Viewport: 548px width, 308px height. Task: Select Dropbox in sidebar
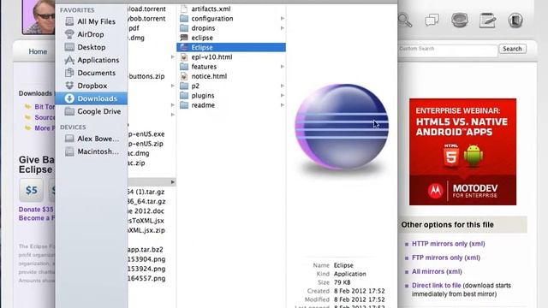click(x=92, y=86)
